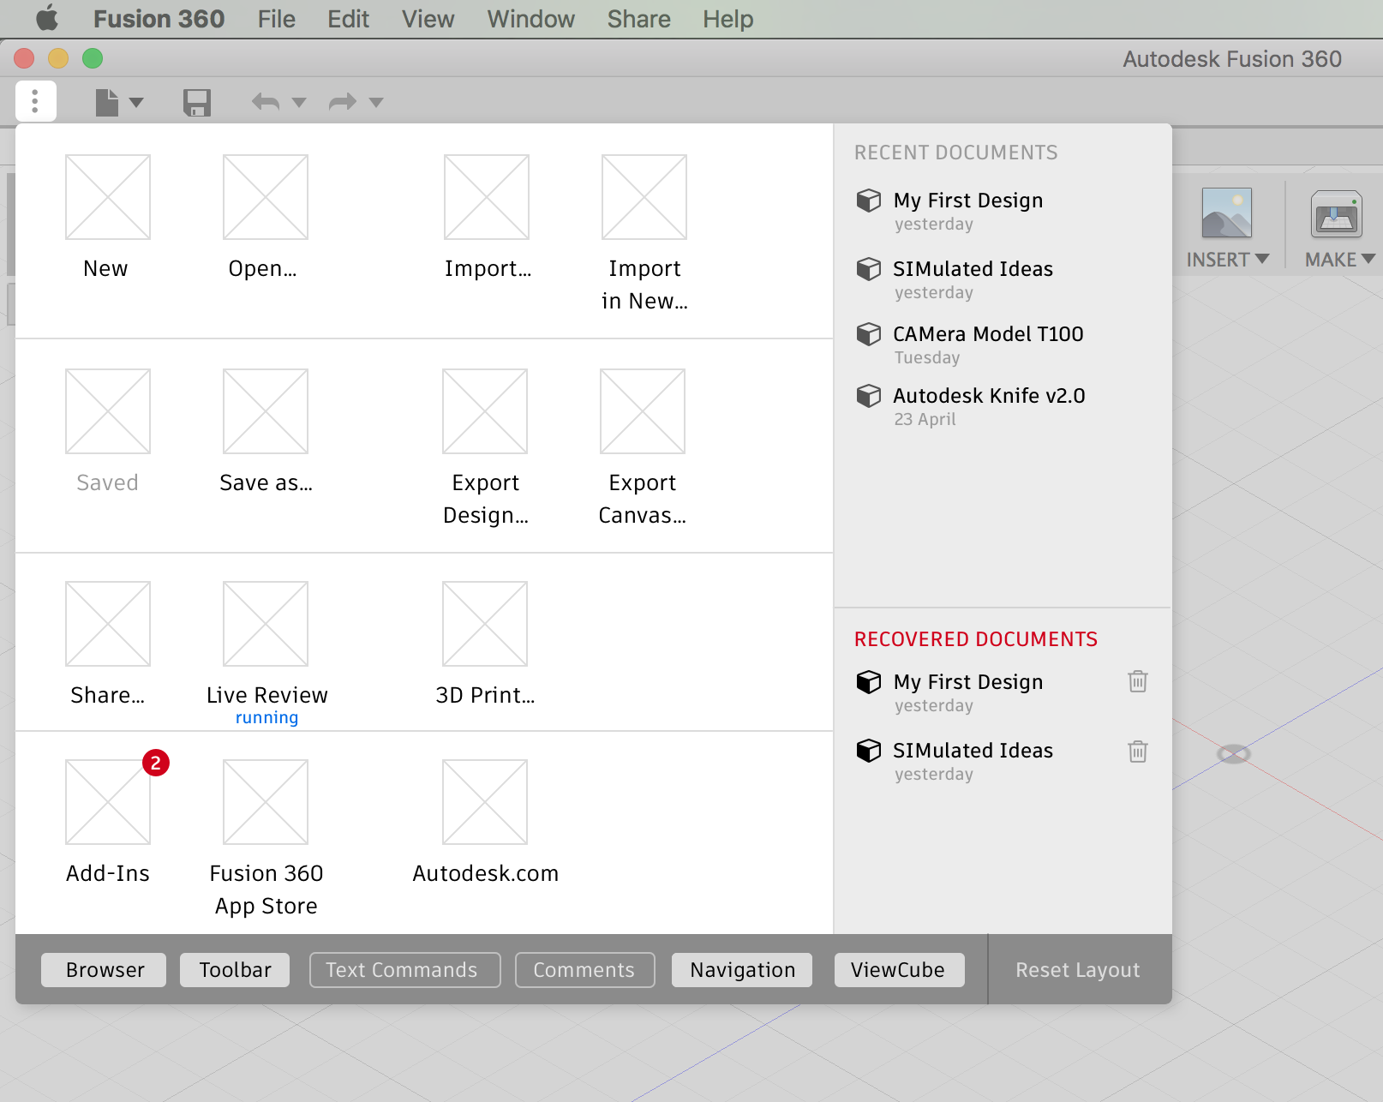Enable the Text Commands panel
The width and height of the screenshot is (1383, 1102).
(404, 970)
